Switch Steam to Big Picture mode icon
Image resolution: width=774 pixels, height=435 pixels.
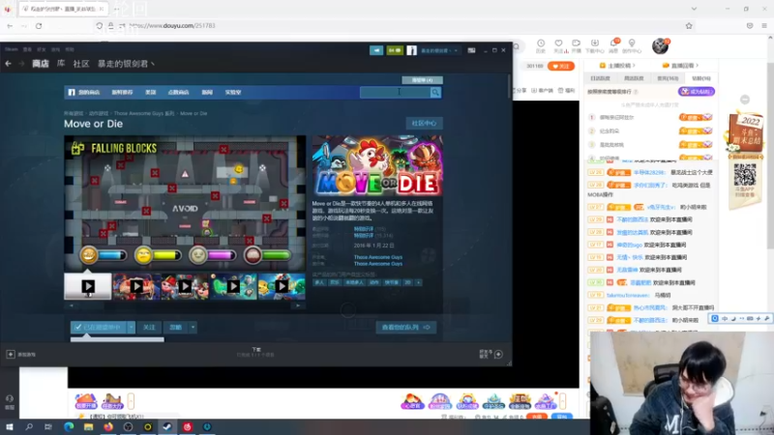tap(471, 50)
